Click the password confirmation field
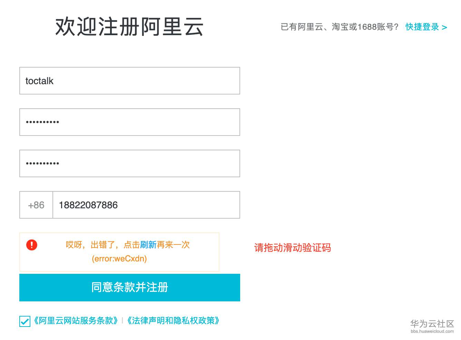The width and height of the screenshot is (461, 340). 129,163
